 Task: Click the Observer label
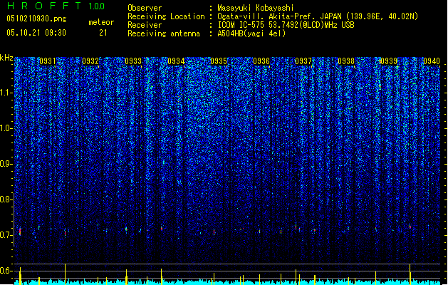(x=145, y=8)
